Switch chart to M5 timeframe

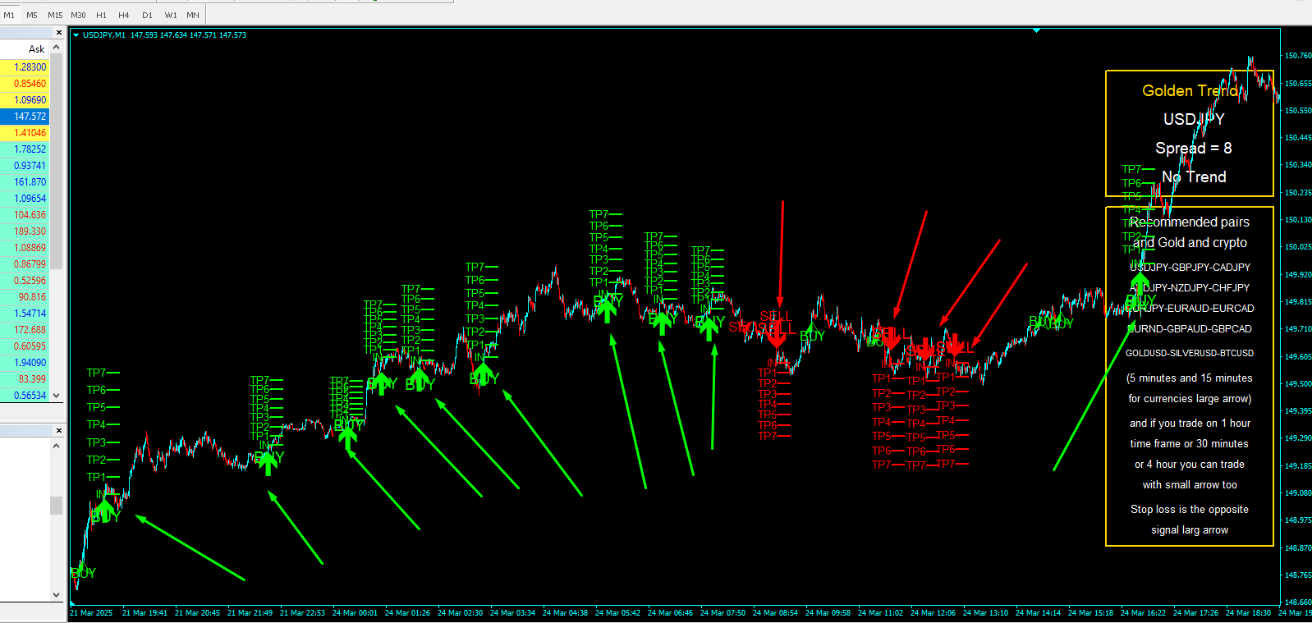(x=31, y=15)
